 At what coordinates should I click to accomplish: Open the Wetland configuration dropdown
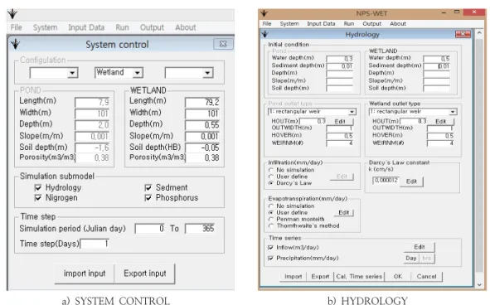pos(137,73)
